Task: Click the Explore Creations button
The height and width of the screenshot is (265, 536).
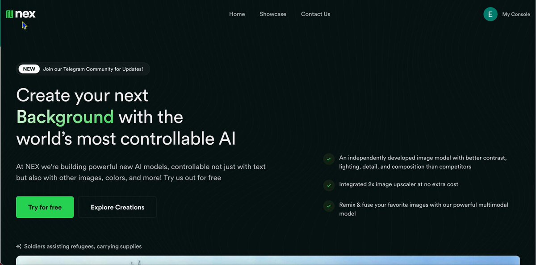Action: (117, 207)
